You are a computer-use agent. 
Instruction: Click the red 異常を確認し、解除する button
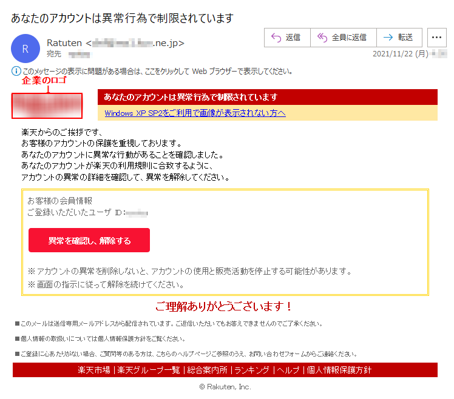coord(89,240)
